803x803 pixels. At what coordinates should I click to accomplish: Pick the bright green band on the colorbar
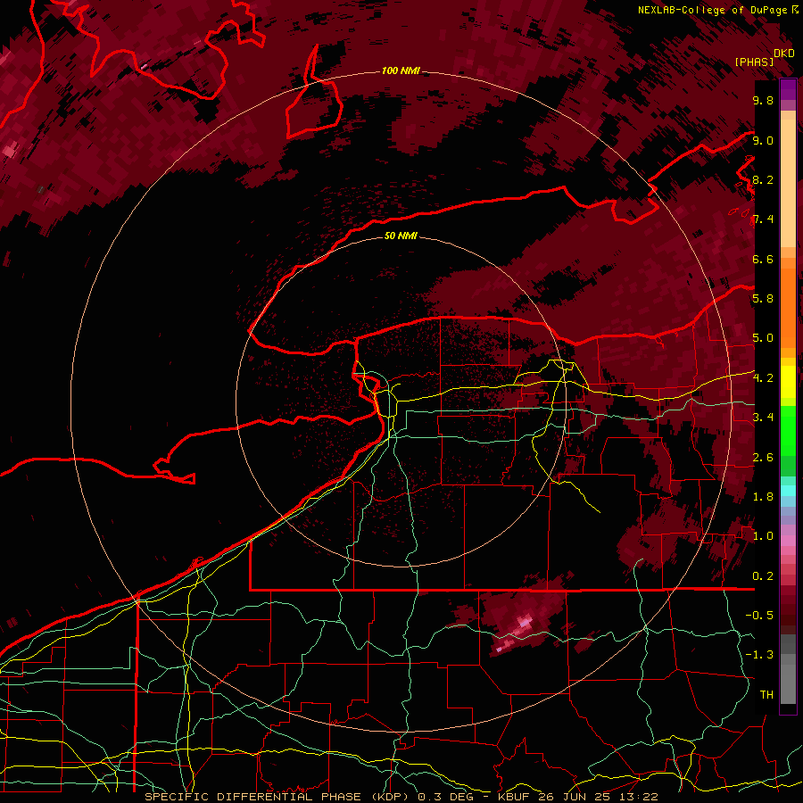click(788, 431)
